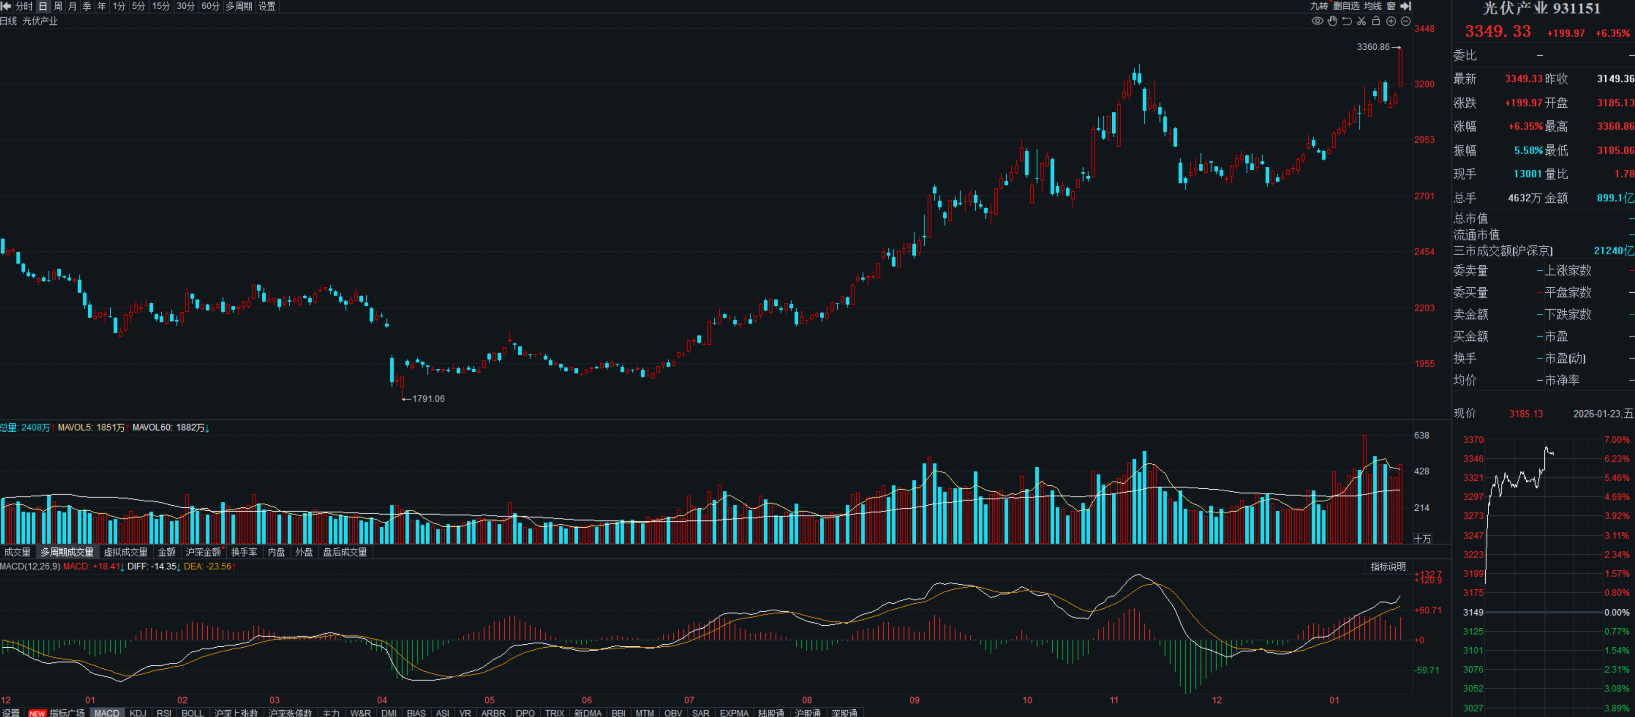Click the 3360.86 high price marker on chart

click(x=1373, y=47)
